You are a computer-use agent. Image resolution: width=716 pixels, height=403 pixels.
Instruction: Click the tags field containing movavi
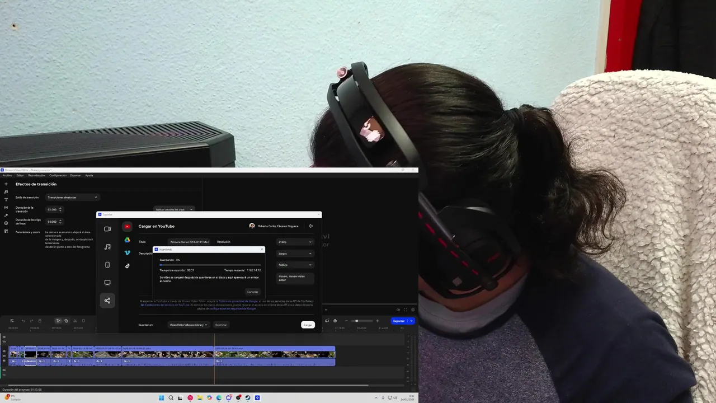coord(295,278)
